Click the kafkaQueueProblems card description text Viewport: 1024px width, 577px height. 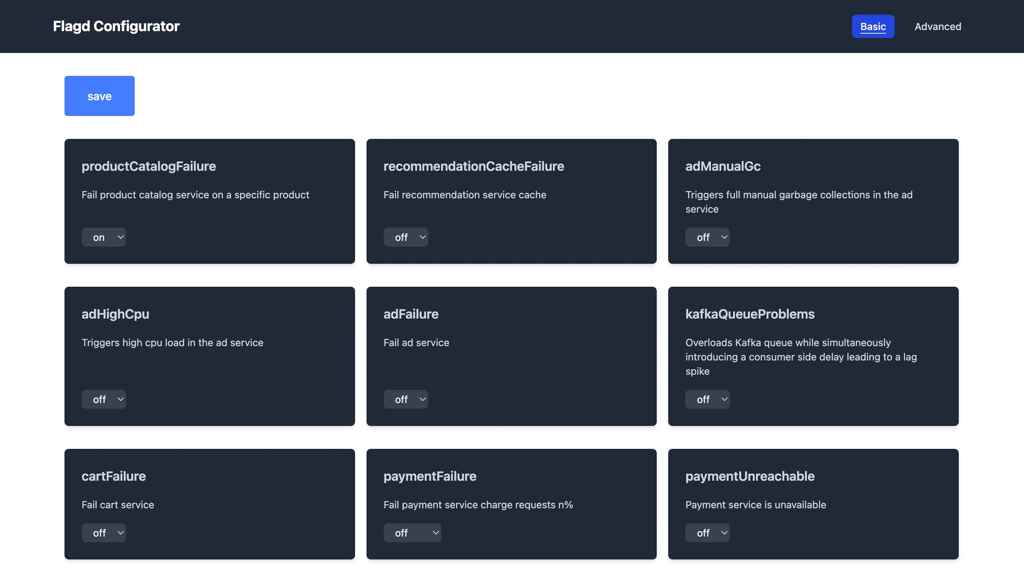click(800, 357)
